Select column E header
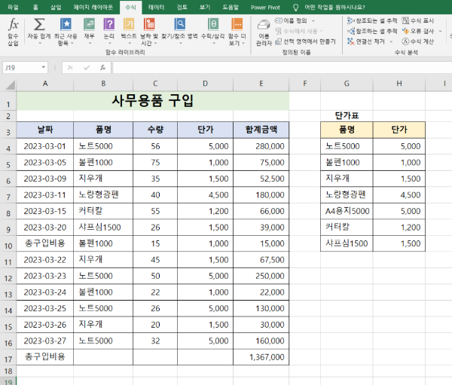 coord(261,84)
